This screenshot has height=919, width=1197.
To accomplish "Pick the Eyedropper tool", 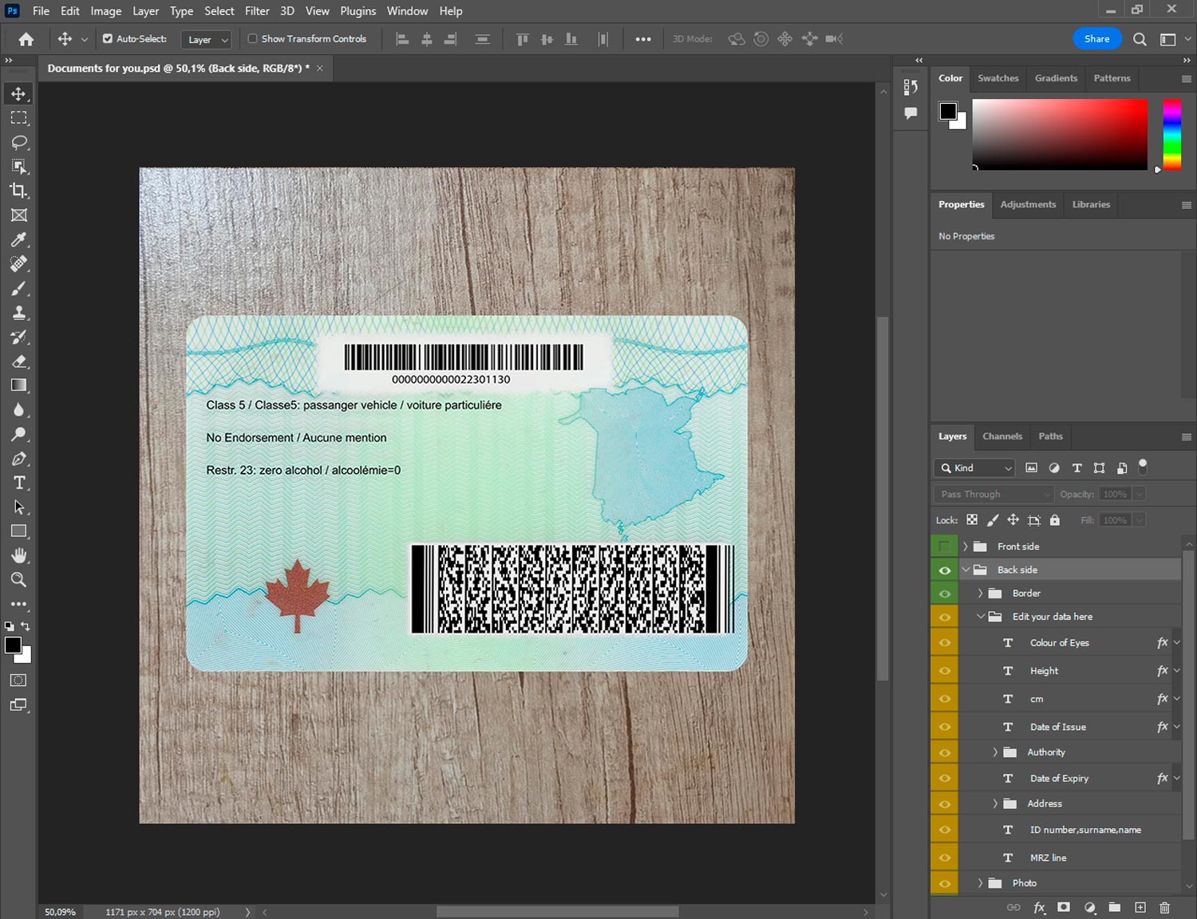I will coord(19,239).
